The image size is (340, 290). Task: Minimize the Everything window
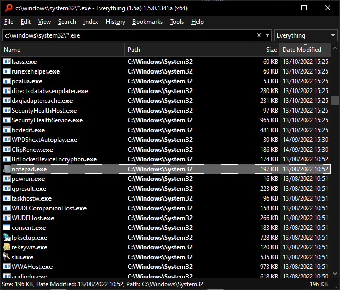[x=281, y=8]
